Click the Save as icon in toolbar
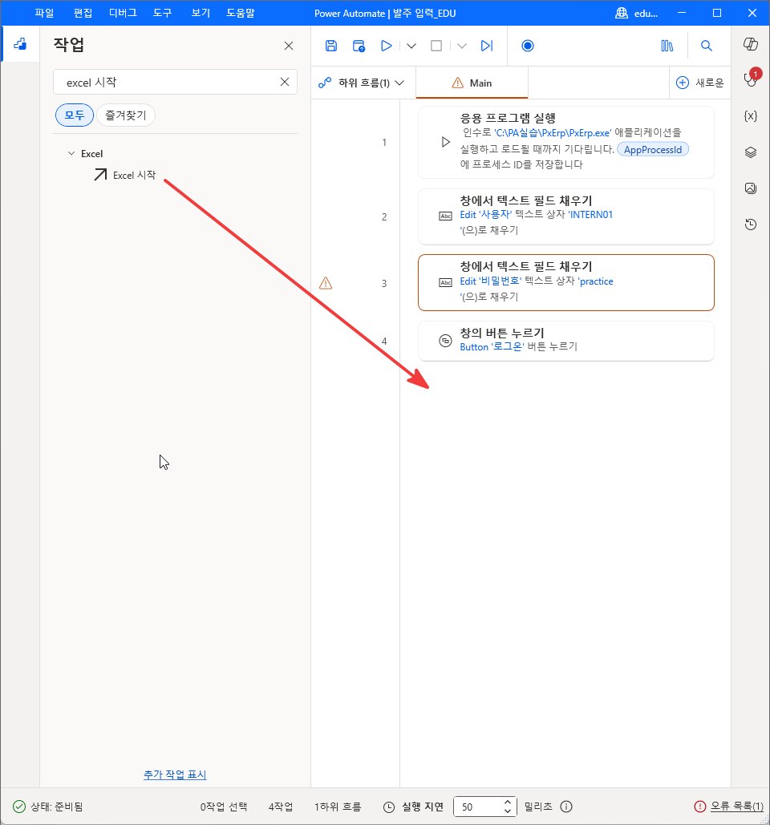The width and height of the screenshot is (770, 825). pyautogui.click(x=359, y=46)
